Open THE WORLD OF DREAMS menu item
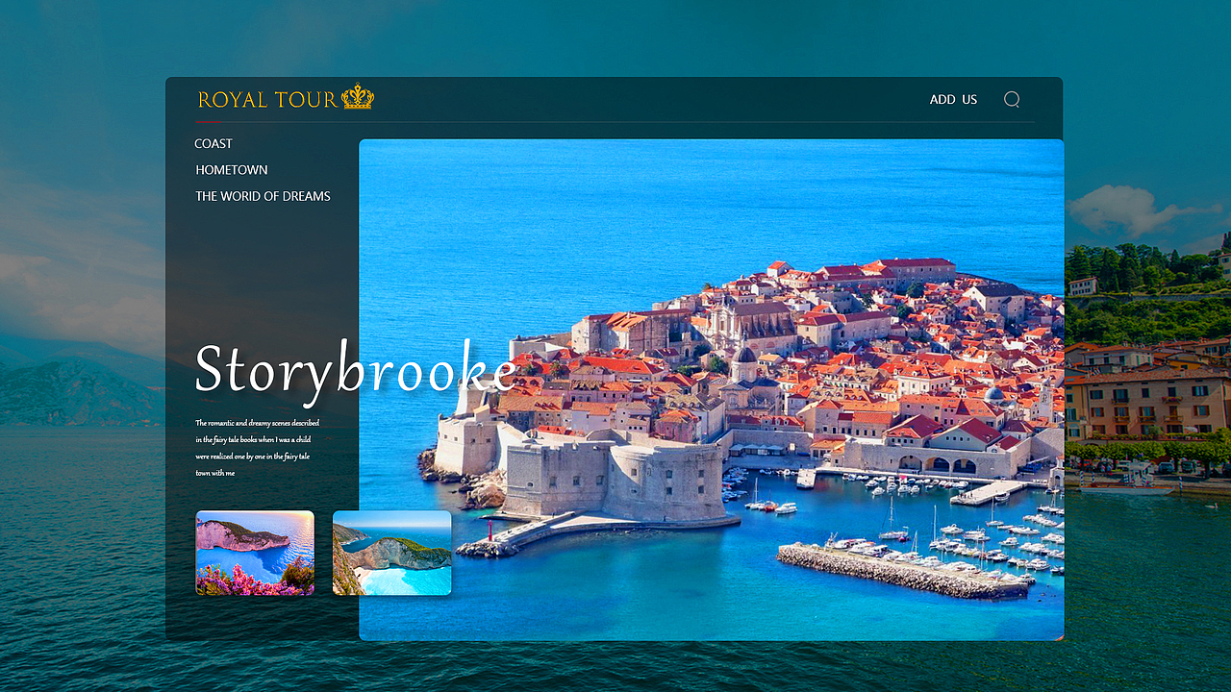 click(263, 196)
